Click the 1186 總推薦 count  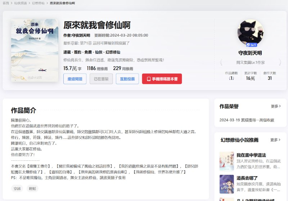point(97,69)
